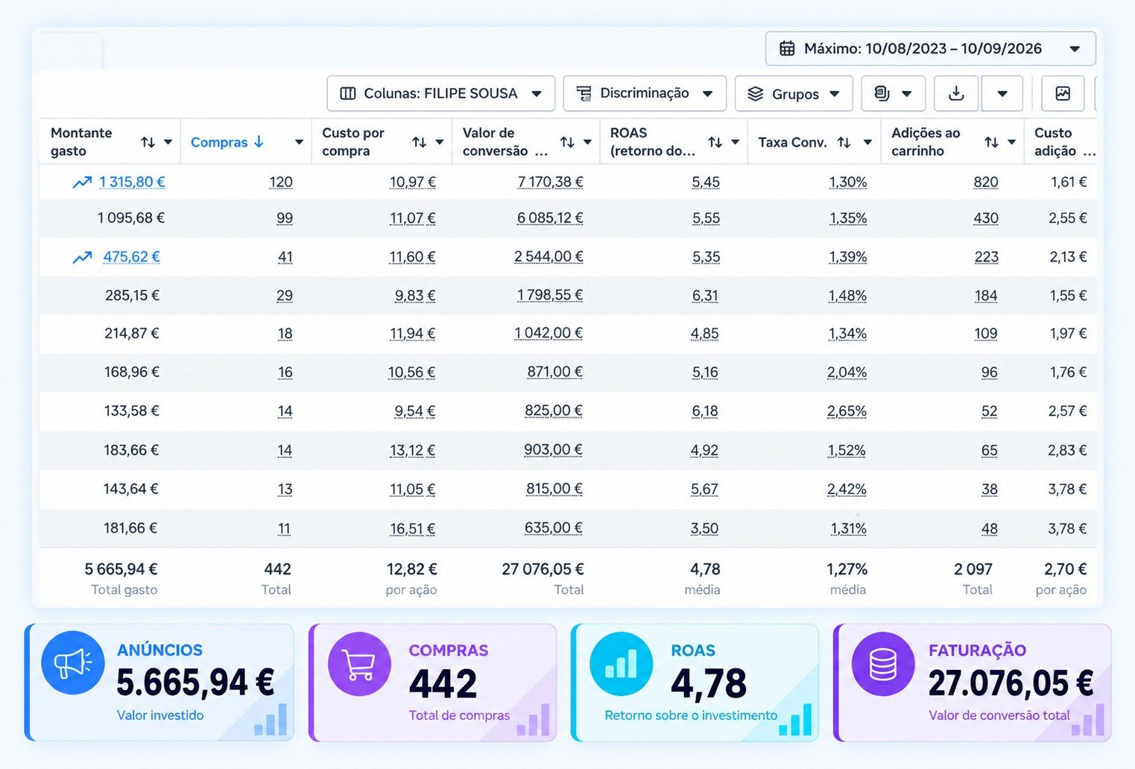This screenshot has width=1135, height=769.
Task: Click the shopping cart icon on Compras card
Action: click(359, 663)
